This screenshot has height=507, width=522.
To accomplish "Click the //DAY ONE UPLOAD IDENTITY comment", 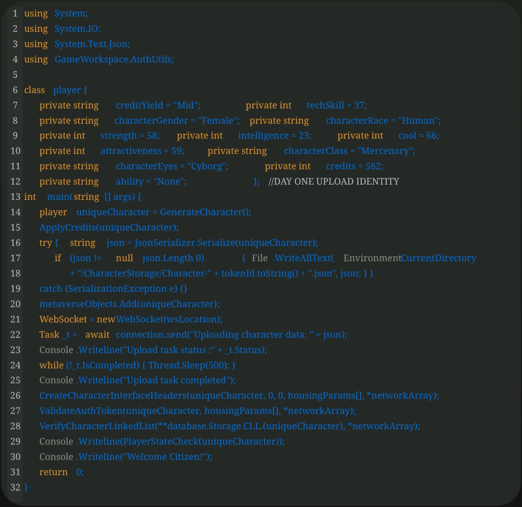I will 334,182.
